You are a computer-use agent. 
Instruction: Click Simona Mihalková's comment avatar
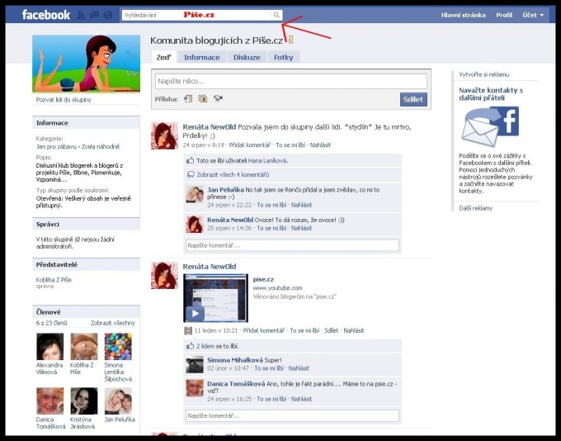point(195,365)
